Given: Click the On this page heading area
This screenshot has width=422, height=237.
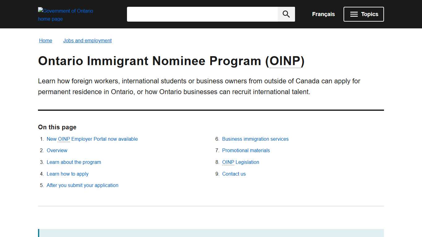Looking at the screenshot, I should pyautogui.click(x=57, y=127).
